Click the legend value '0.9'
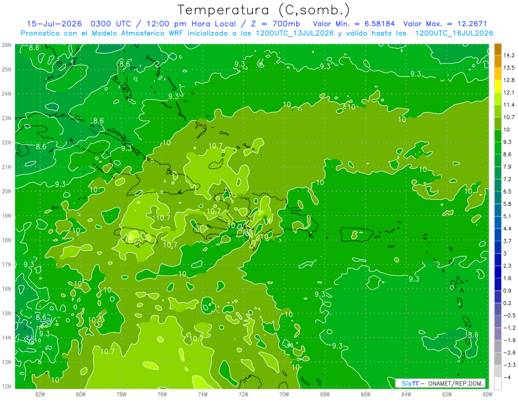The height and width of the screenshot is (400, 518). point(507,290)
